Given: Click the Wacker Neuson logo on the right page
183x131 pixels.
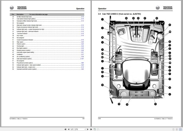Looking at the screenshot, I should [164, 8].
